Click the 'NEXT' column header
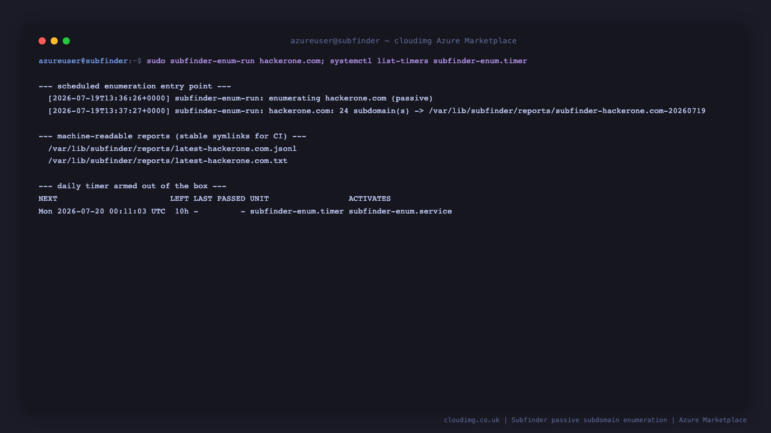Screen dimensions: 771x433 (48, 198)
